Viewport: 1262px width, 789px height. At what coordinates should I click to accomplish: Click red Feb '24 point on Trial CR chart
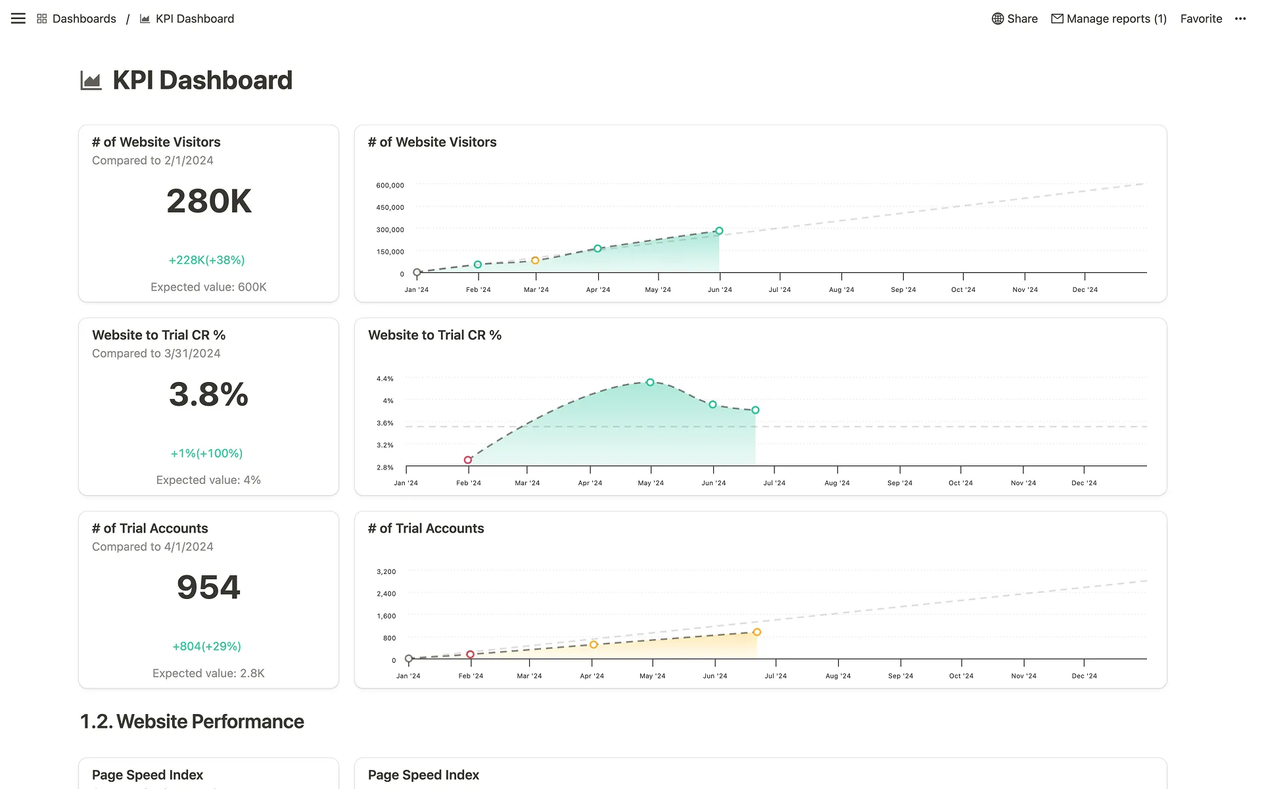468,460
